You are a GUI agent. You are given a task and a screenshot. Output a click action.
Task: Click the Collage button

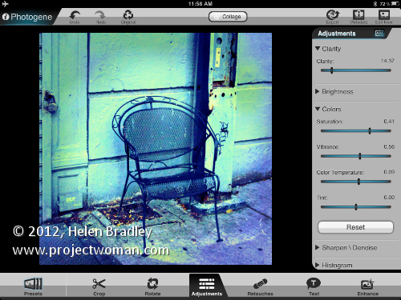click(228, 17)
